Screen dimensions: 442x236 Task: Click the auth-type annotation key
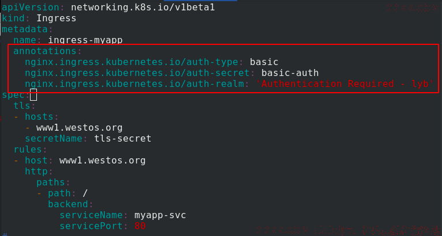[132, 62]
